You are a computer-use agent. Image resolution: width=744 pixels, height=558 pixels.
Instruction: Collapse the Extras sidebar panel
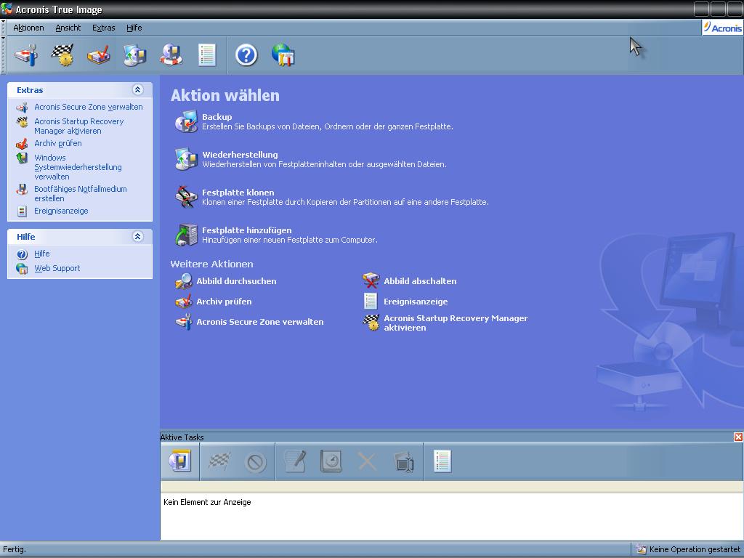[x=137, y=89]
